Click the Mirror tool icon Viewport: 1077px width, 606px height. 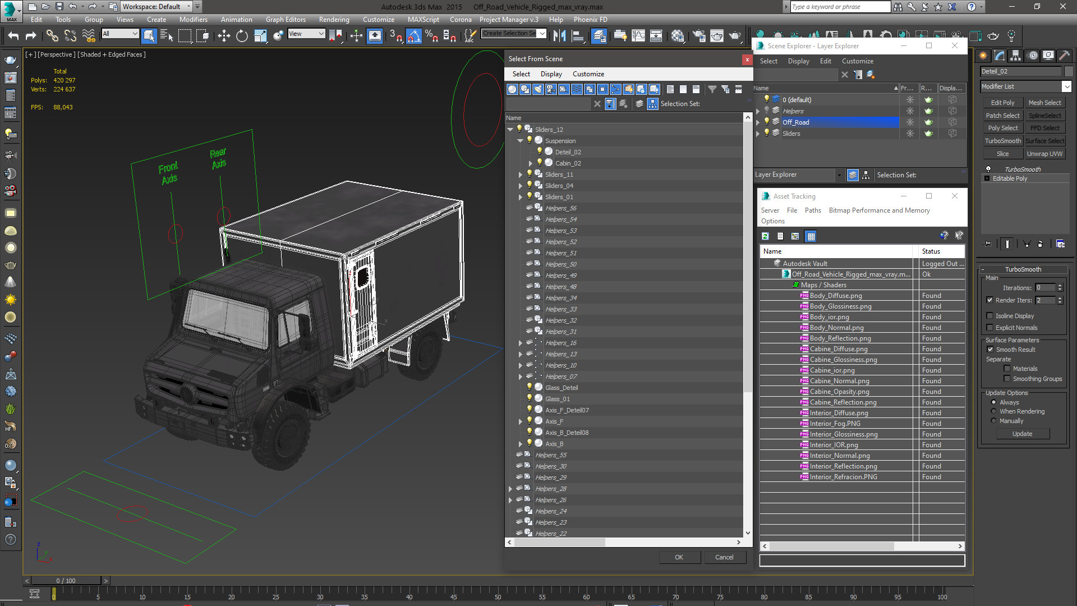559,36
